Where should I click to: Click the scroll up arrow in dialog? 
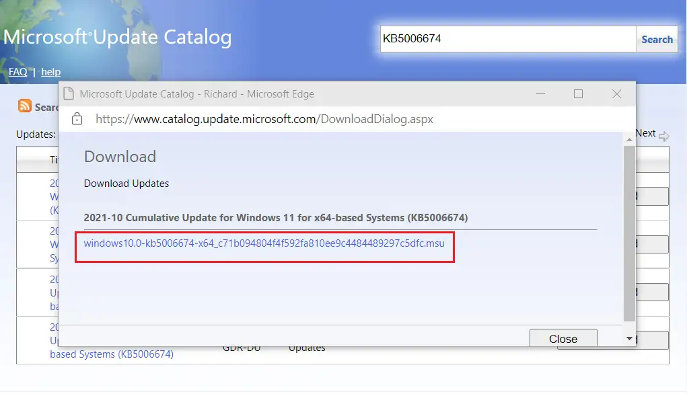tap(629, 140)
